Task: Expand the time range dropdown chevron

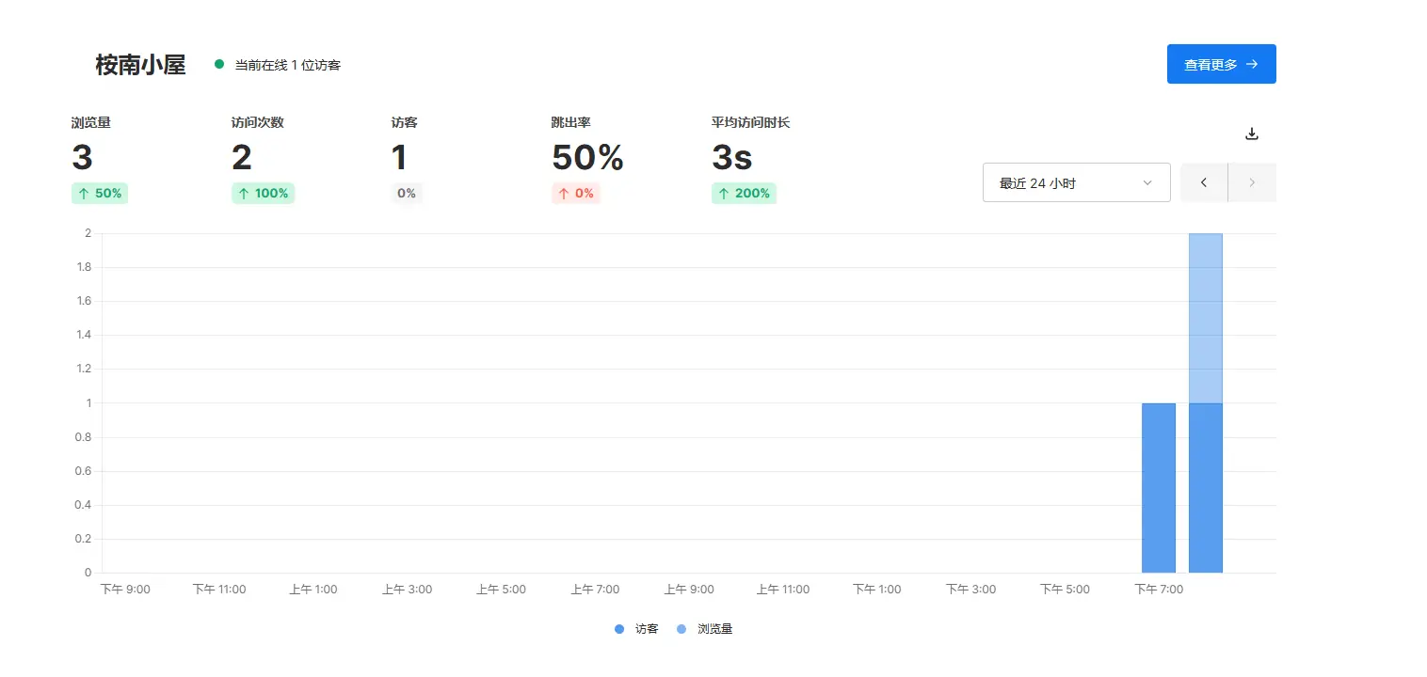Action: coord(1147,182)
